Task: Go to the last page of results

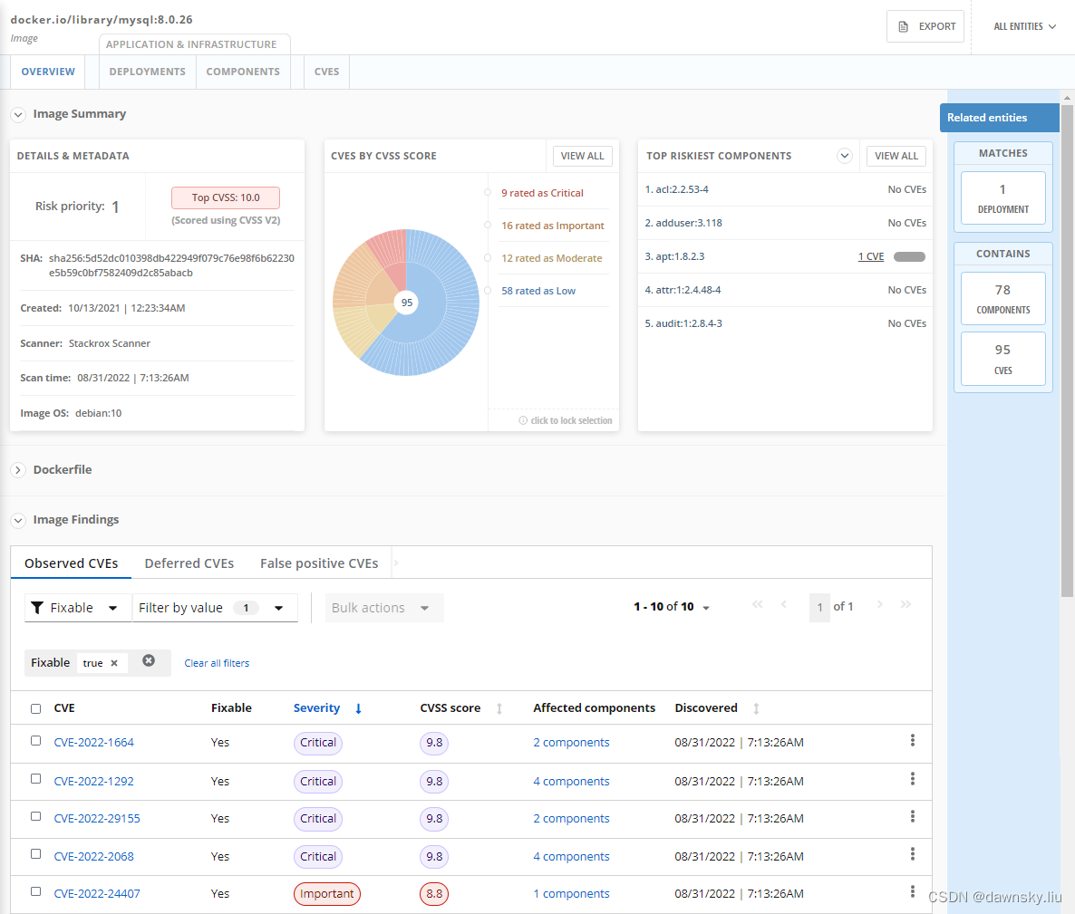Action: (x=906, y=604)
